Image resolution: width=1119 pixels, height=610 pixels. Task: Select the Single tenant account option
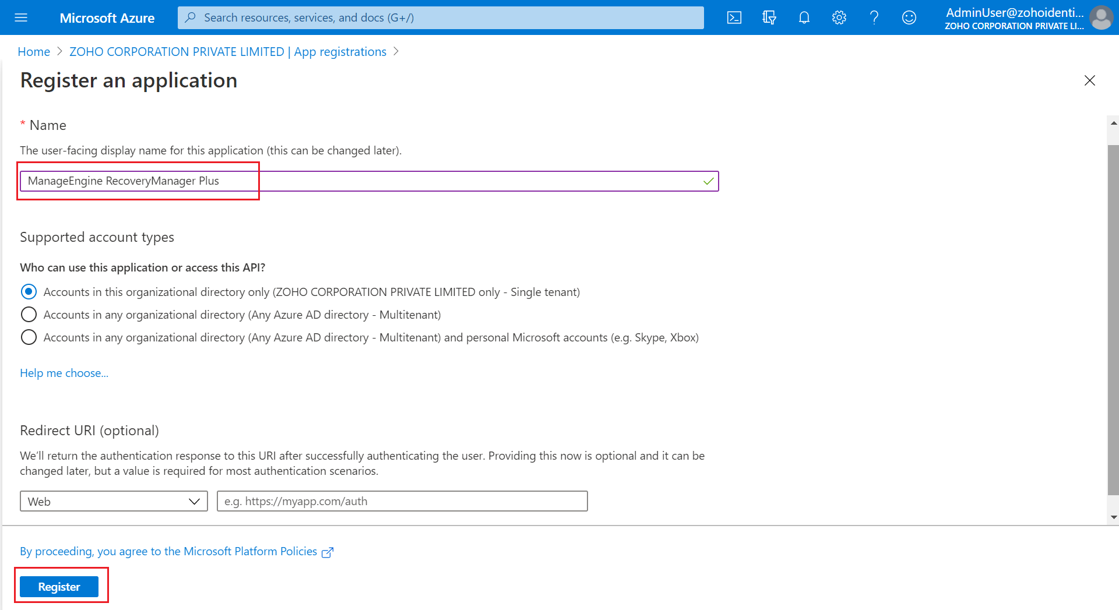(29, 291)
